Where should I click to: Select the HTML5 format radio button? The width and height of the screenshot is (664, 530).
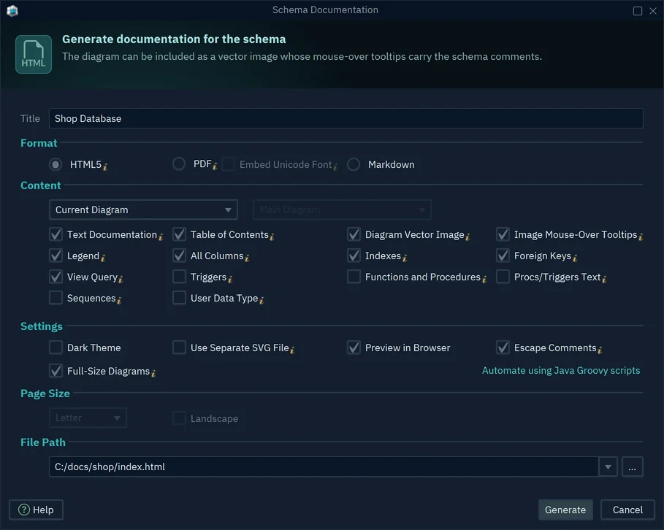point(56,164)
